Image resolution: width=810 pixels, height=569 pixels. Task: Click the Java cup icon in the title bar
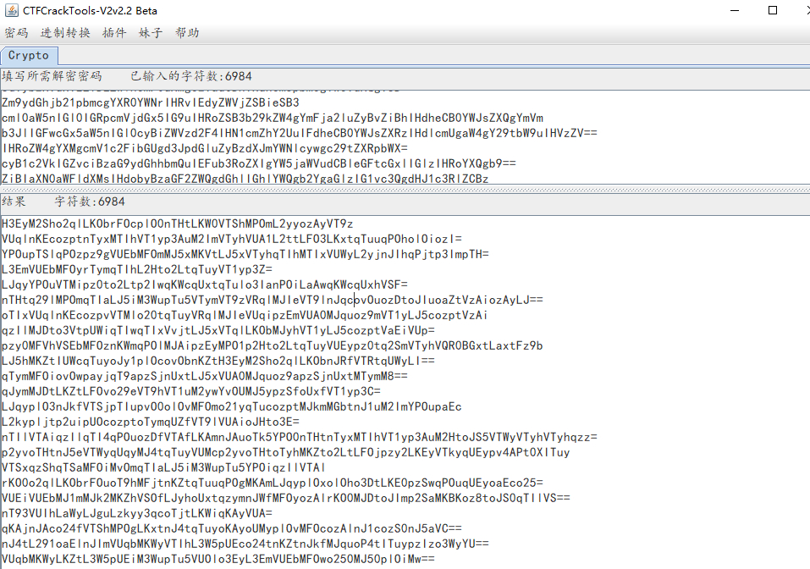point(11,10)
